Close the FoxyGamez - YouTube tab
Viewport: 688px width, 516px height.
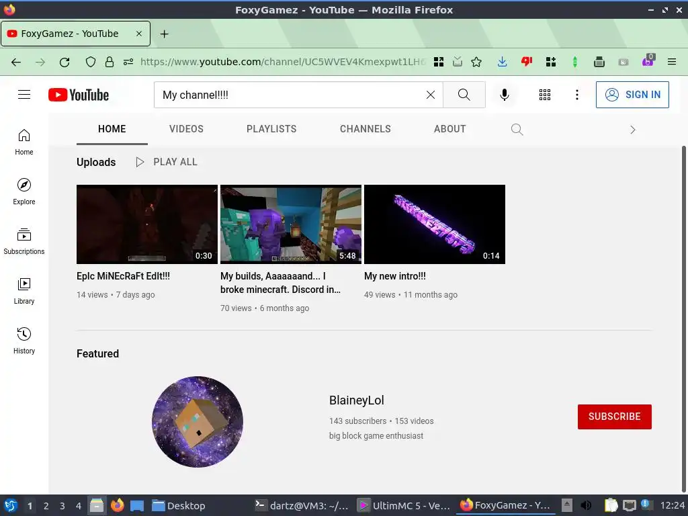pos(138,34)
